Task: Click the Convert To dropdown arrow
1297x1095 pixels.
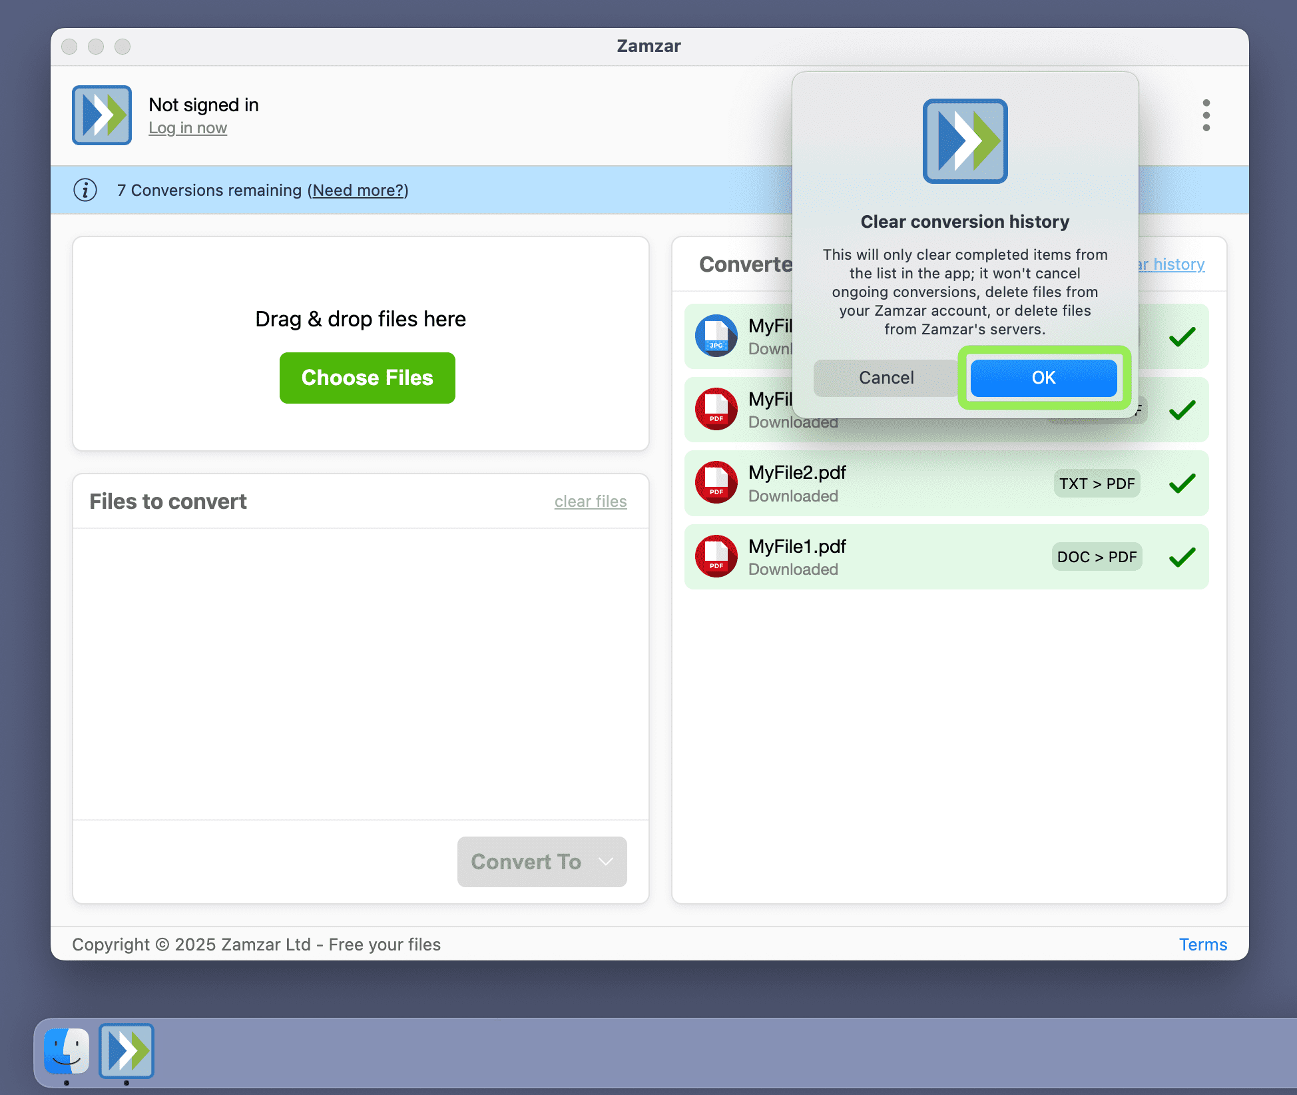Action: [x=605, y=862]
